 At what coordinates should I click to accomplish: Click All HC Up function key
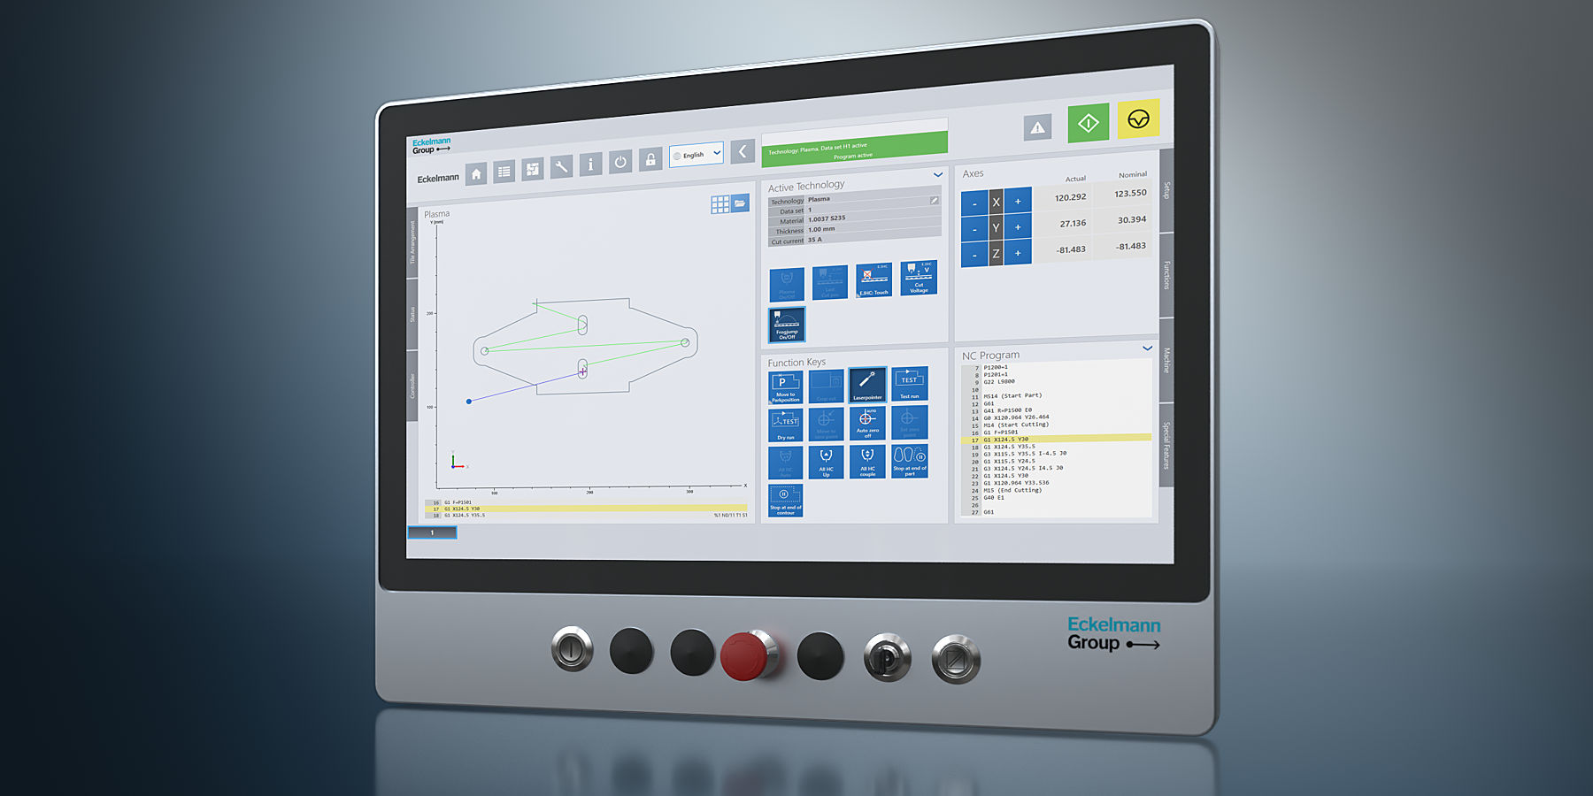(x=826, y=461)
